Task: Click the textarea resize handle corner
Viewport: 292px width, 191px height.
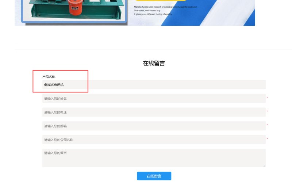Action: click(x=264, y=166)
